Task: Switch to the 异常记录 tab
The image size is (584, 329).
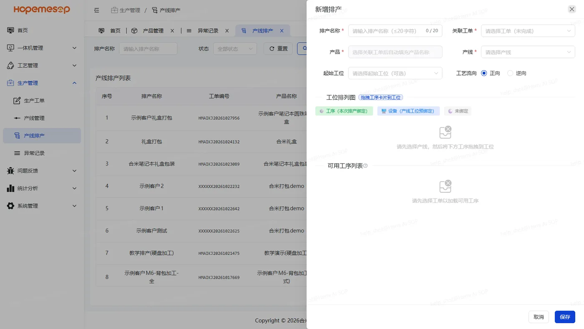Action: tap(208, 31)
